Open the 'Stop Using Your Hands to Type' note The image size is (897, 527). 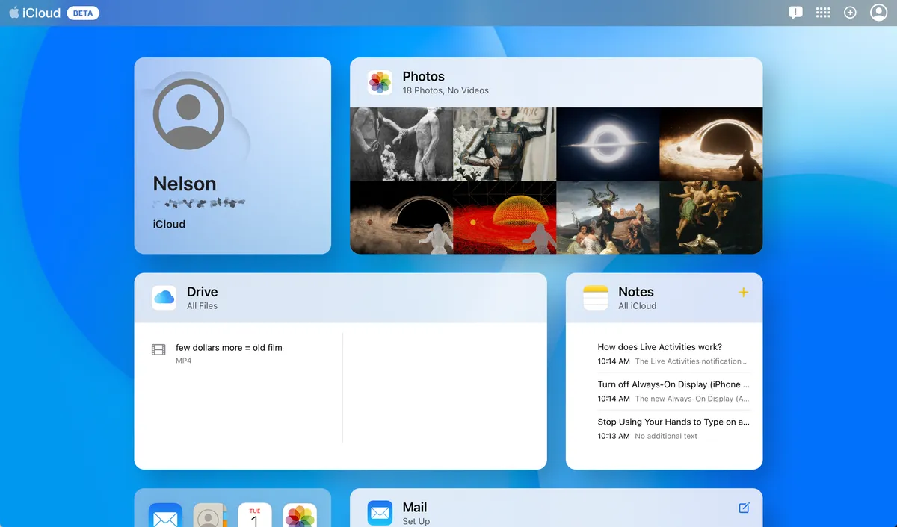(673, 428)
